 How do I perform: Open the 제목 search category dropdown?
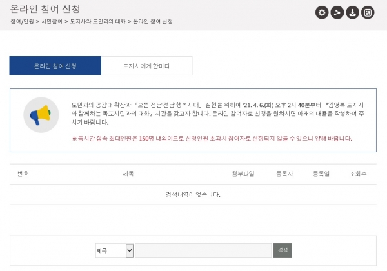[114, 250]
